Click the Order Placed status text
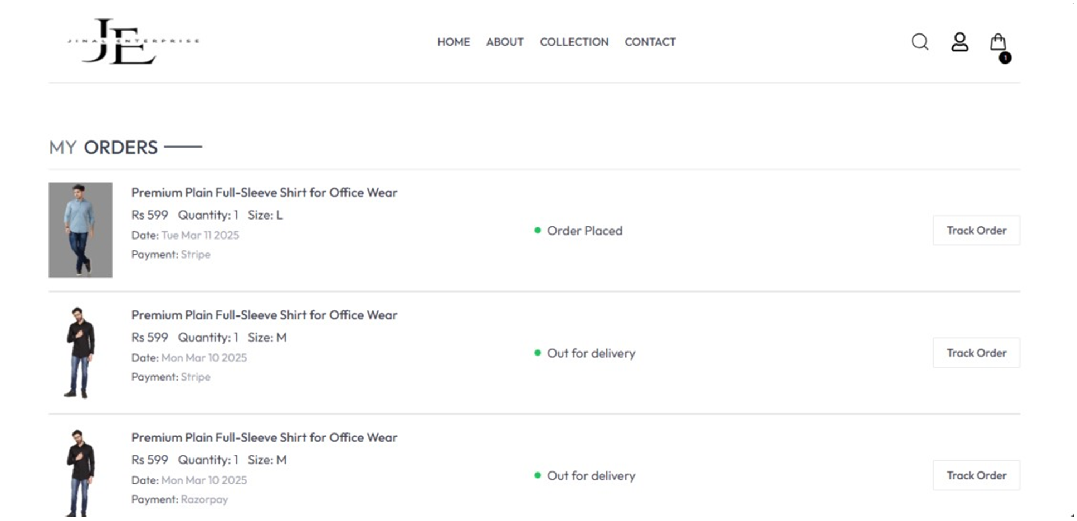This screenshot has width=1077, height=521. (584, 231)
